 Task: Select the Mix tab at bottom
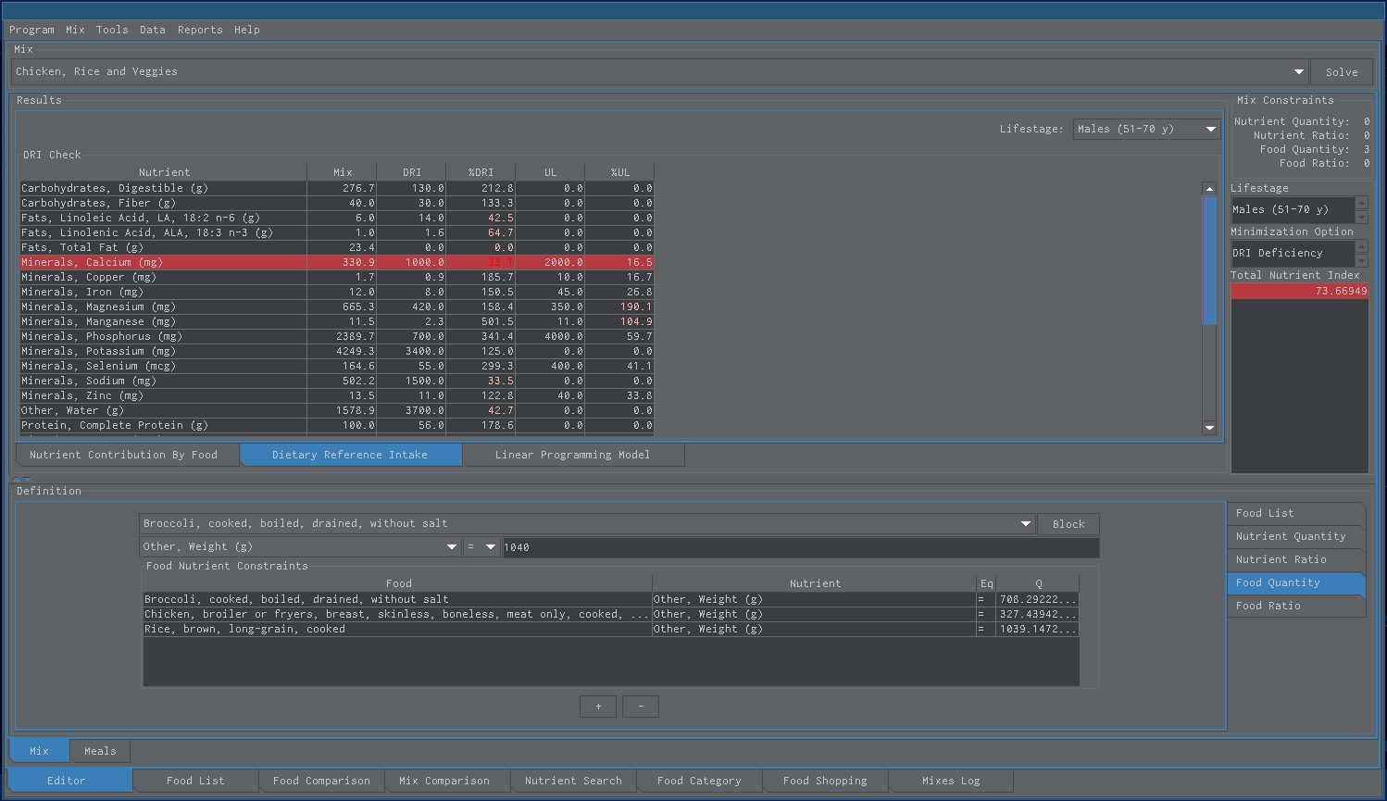(39, 751)
